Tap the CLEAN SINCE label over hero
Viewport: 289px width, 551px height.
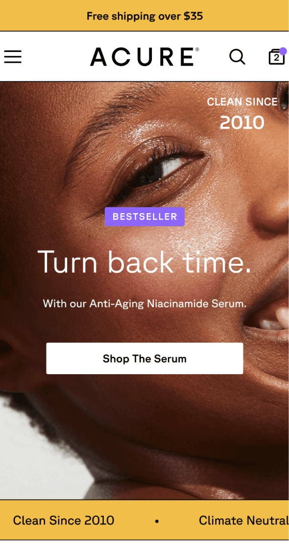[242, 102]
